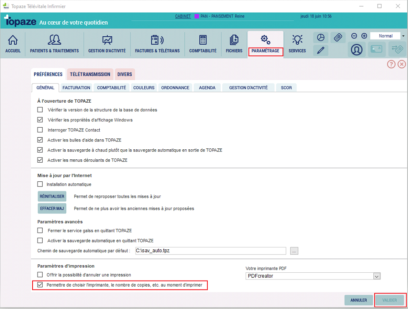Click the PAN - PANSEMENT Reine label

[x=222, y=16]
